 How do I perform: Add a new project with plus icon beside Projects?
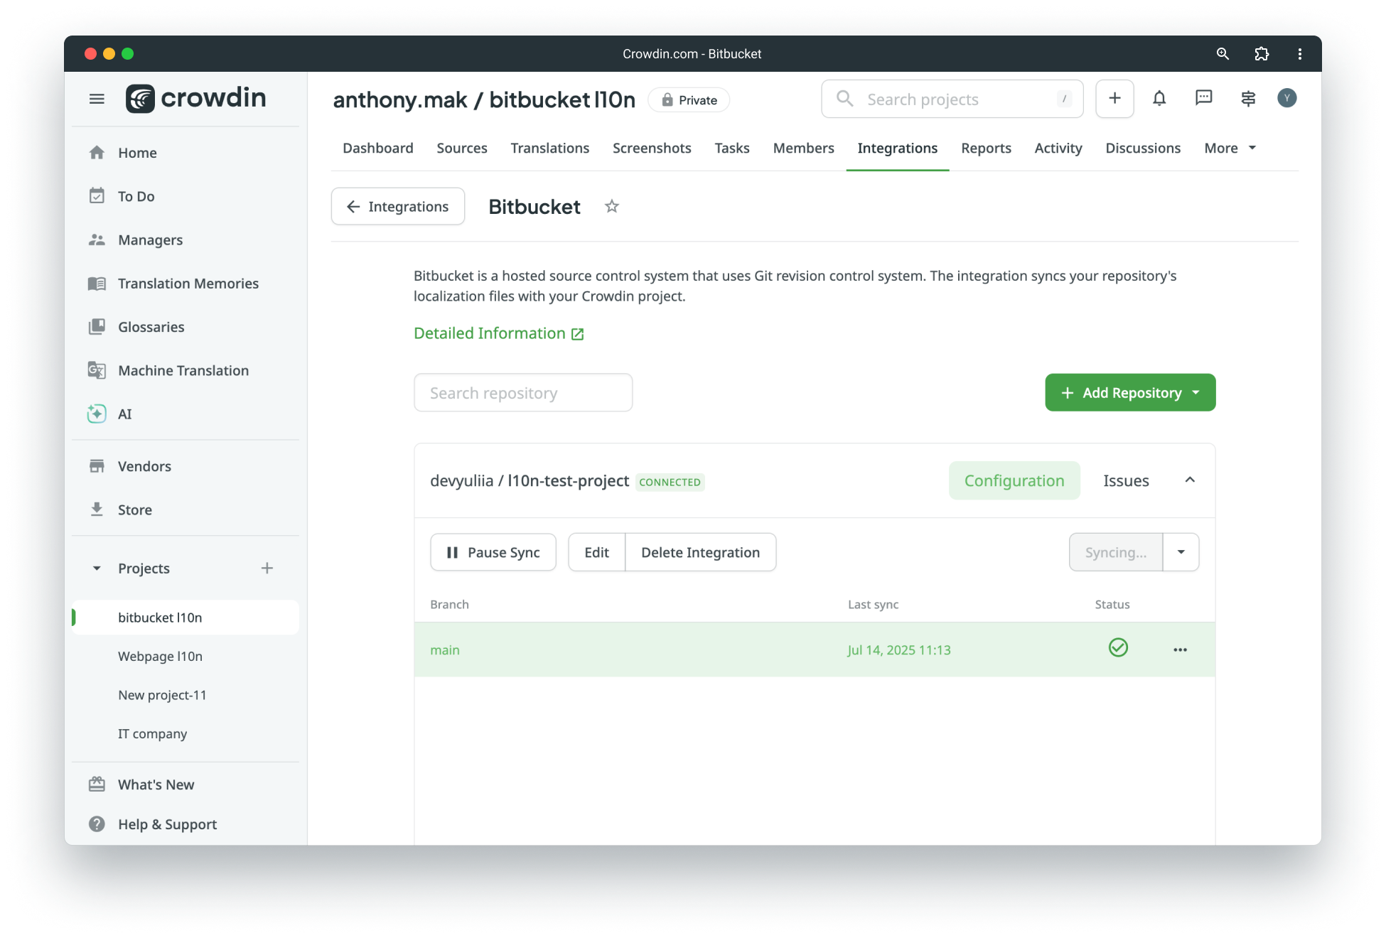point(267,568)
